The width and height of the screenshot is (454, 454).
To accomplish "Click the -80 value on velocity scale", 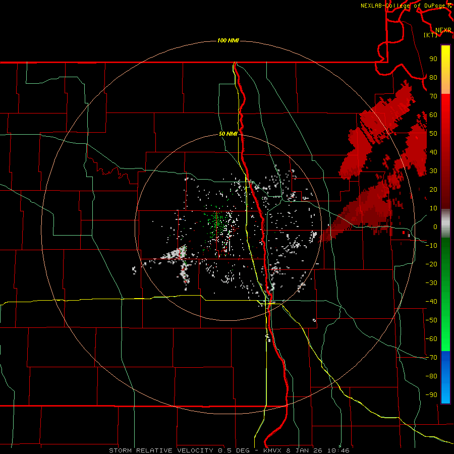I will [x=431, y=376].
